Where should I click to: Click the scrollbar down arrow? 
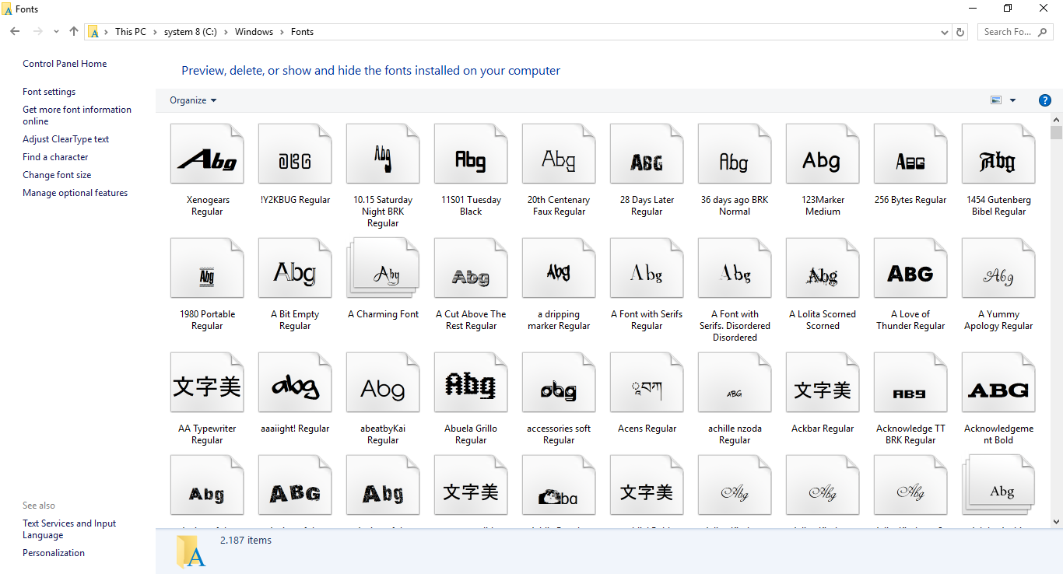(x=1057, y=521)
